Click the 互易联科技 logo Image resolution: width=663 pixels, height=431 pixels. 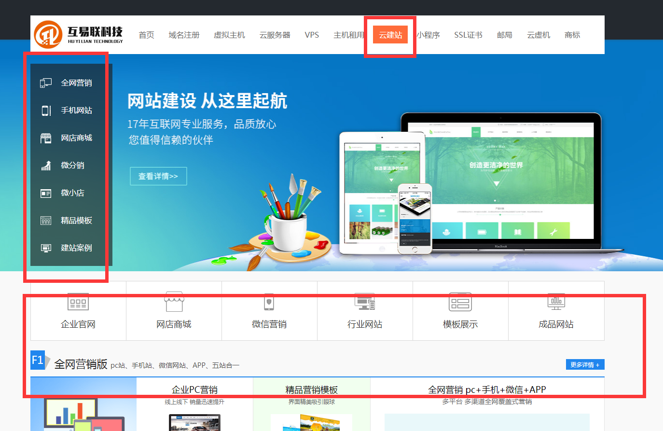pyautogui.click(x=79, y=35)
